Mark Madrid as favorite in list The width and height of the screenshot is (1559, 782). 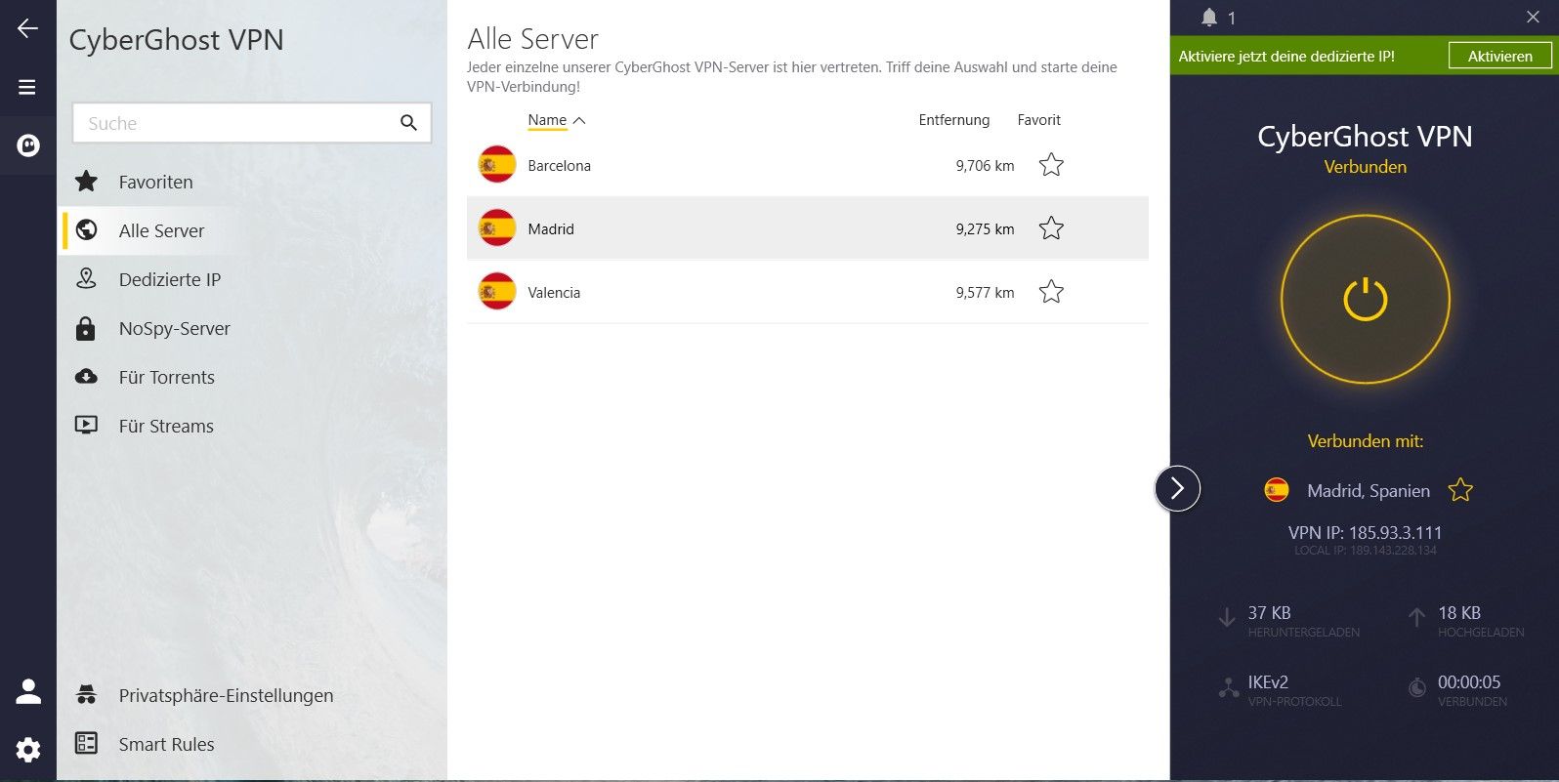1051,227
